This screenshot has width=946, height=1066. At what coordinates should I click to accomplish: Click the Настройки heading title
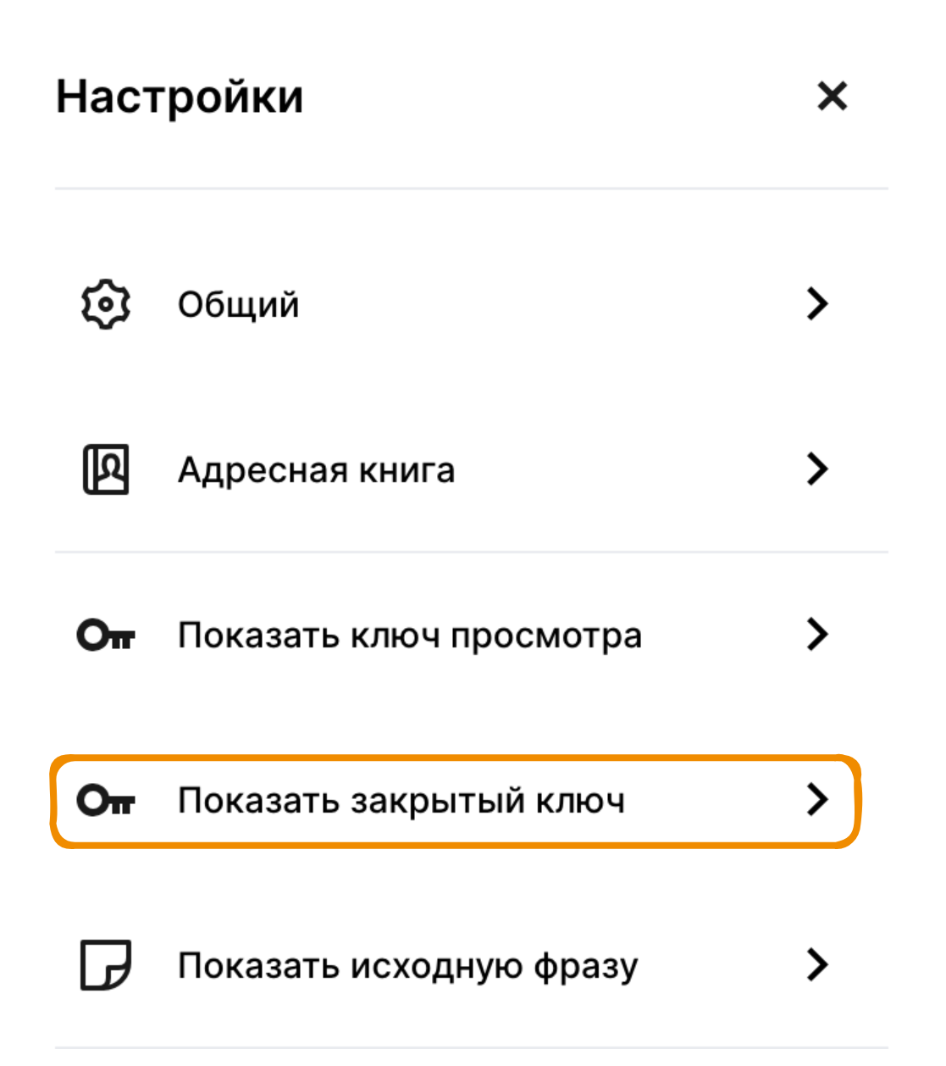click(x=180, y=97)
